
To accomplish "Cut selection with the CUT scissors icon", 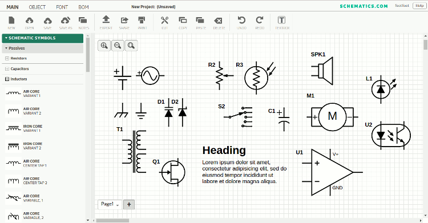I will click(x=164, y=23).
